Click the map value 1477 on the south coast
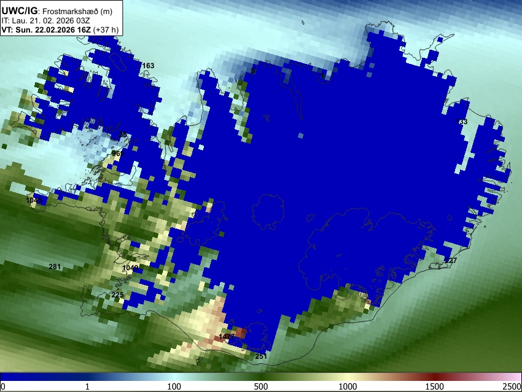The width and height of the screenshot is (522, 392). click(227, 337)
